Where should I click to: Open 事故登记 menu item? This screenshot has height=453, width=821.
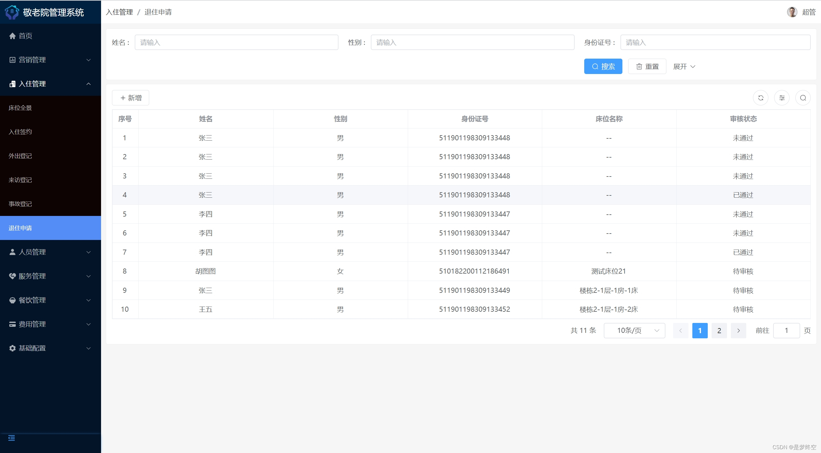[50, 204]
